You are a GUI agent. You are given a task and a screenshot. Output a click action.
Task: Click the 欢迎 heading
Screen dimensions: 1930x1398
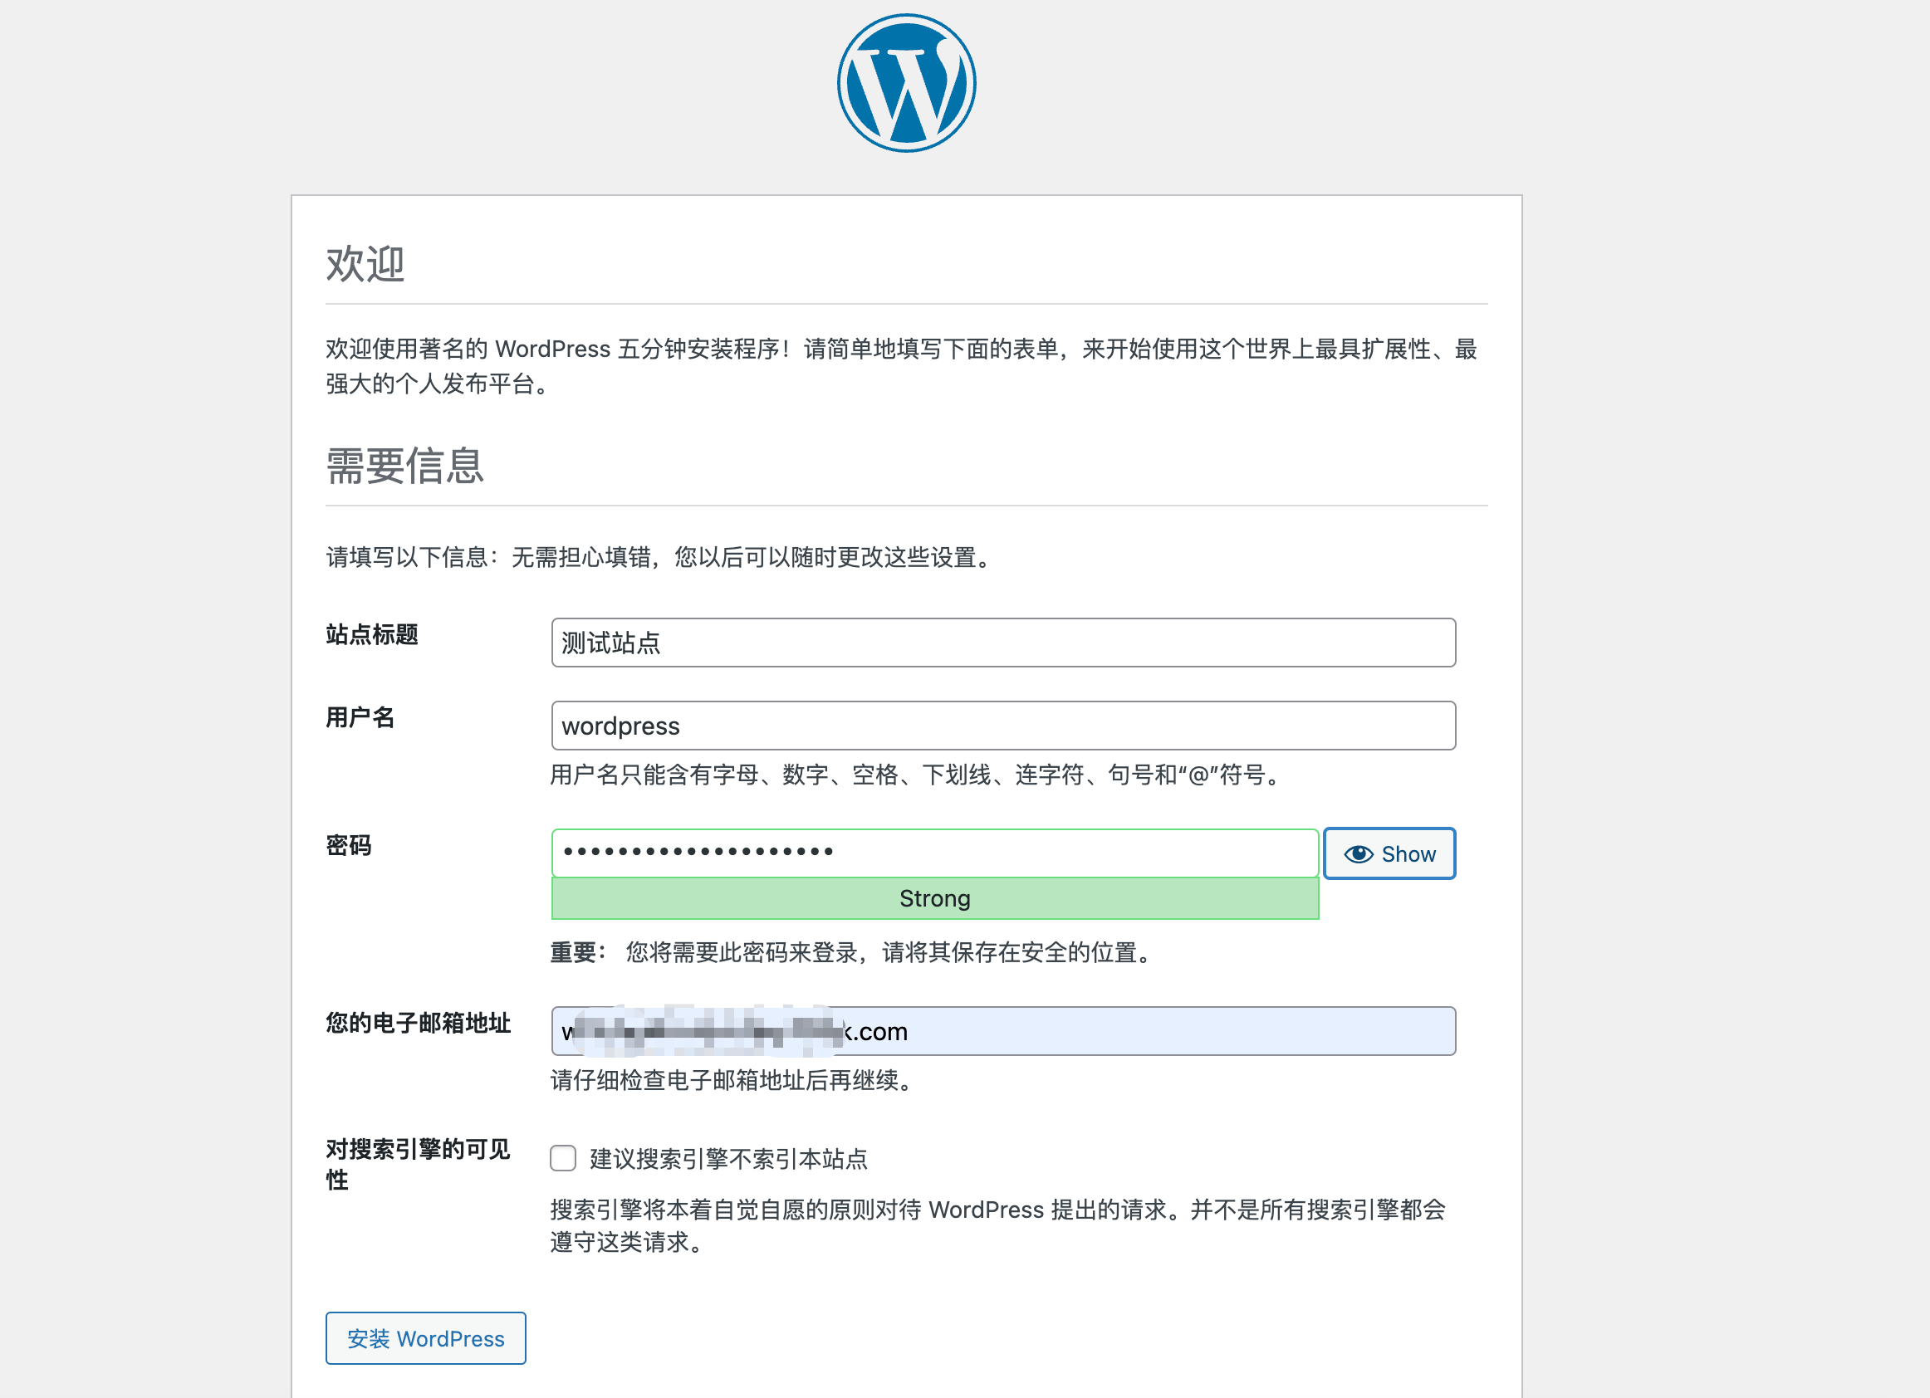[x=365, y=263]
